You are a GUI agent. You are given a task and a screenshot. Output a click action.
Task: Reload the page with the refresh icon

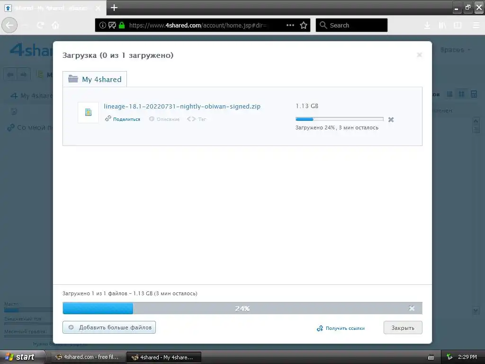coord(40,26)
